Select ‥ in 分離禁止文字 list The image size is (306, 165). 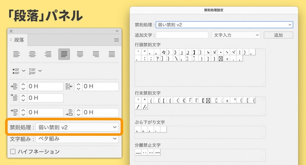tap(144, 152)
